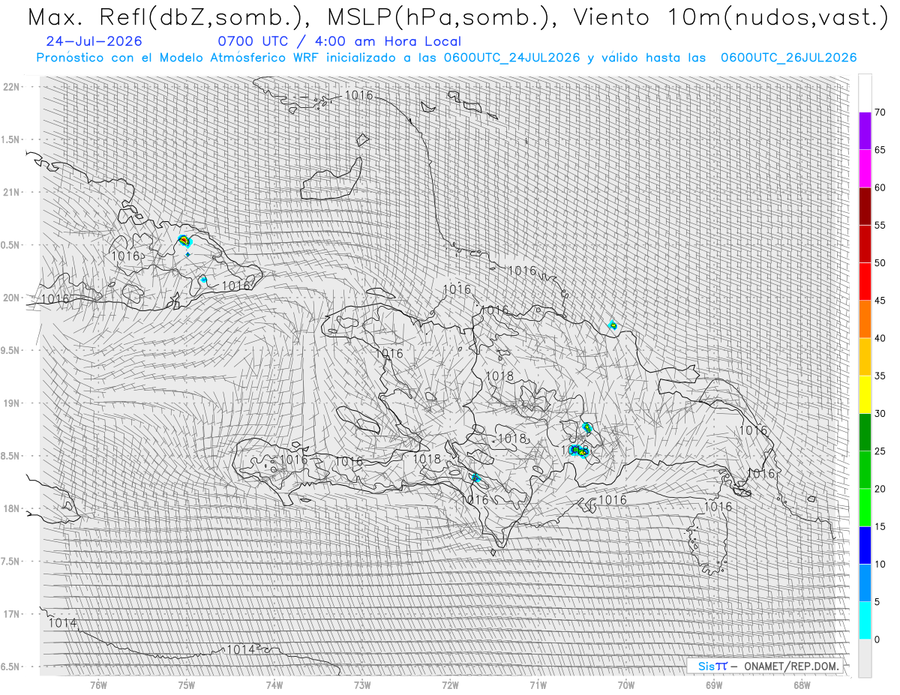Click the '30' value on the colorbar
The width and height of the screenshot is (900, 695).
coord(879,414)
